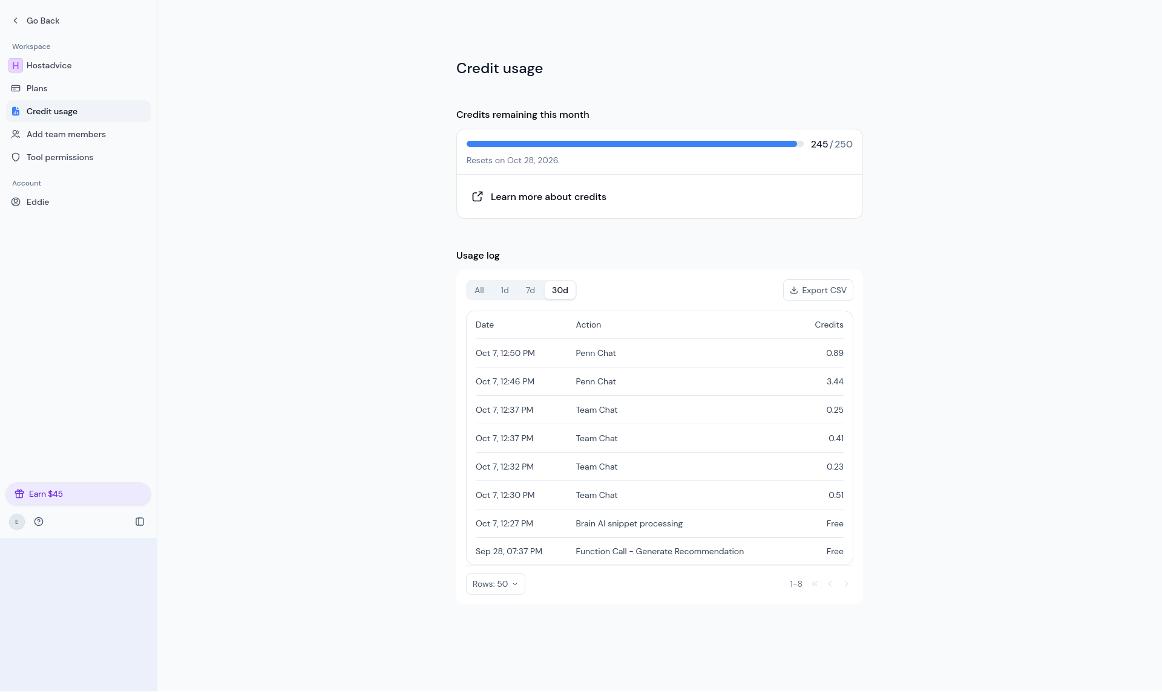
Task: Open the E user avatar at sidebar bottom
Action: [x=17, y=522]
